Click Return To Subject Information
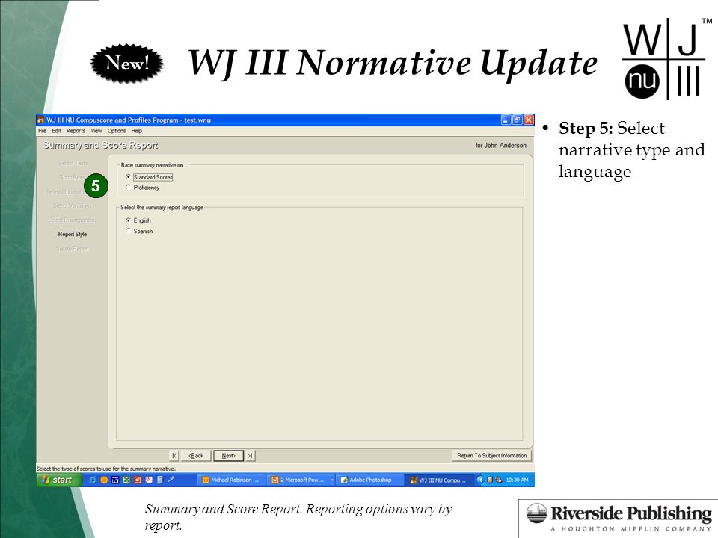718x538 pixels. click(x=492, y=456)
